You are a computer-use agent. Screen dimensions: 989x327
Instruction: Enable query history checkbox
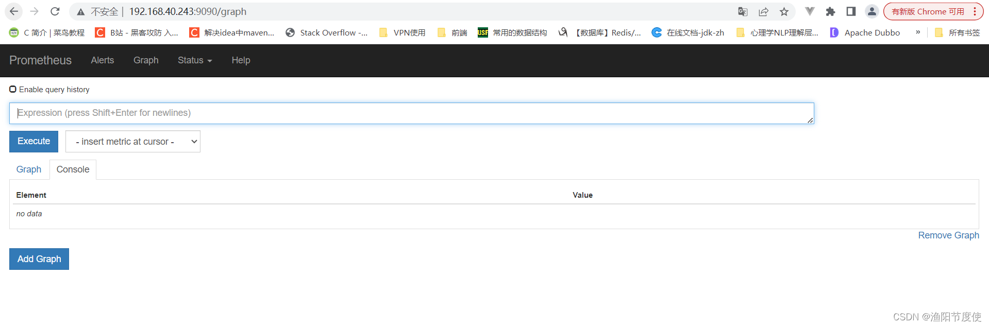click(x=13, y=89)
